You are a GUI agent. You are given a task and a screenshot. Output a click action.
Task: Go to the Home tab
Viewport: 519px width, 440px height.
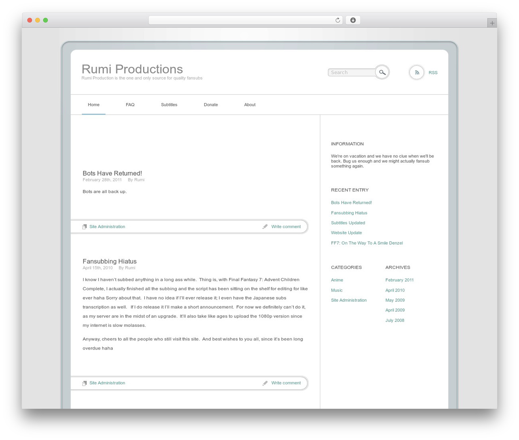tap(94, 105)
